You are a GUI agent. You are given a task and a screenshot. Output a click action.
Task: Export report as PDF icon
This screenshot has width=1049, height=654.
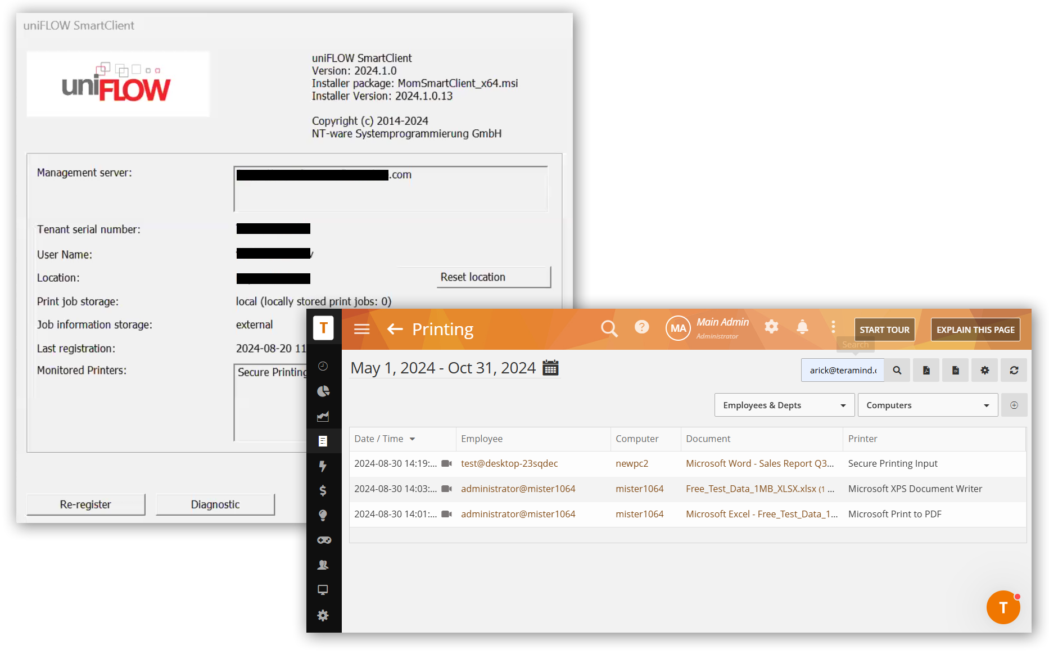tap(926, 370)
